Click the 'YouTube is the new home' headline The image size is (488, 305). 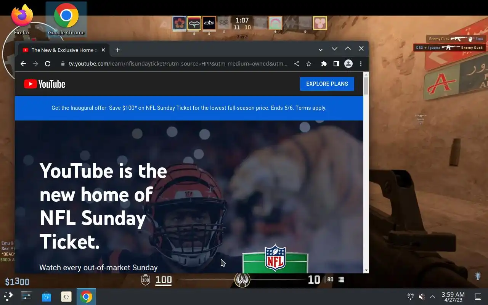(103, 206)
